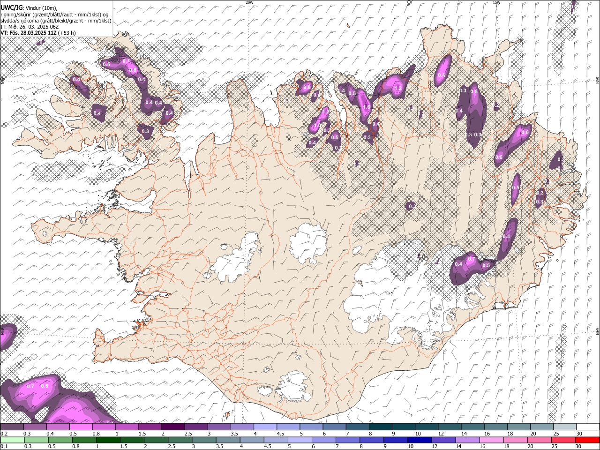Pick the darkest purple 2 swatch in the purple legend
Image resolution: width=600 pixels, height=450 pixels.
(x=172, y=427)
